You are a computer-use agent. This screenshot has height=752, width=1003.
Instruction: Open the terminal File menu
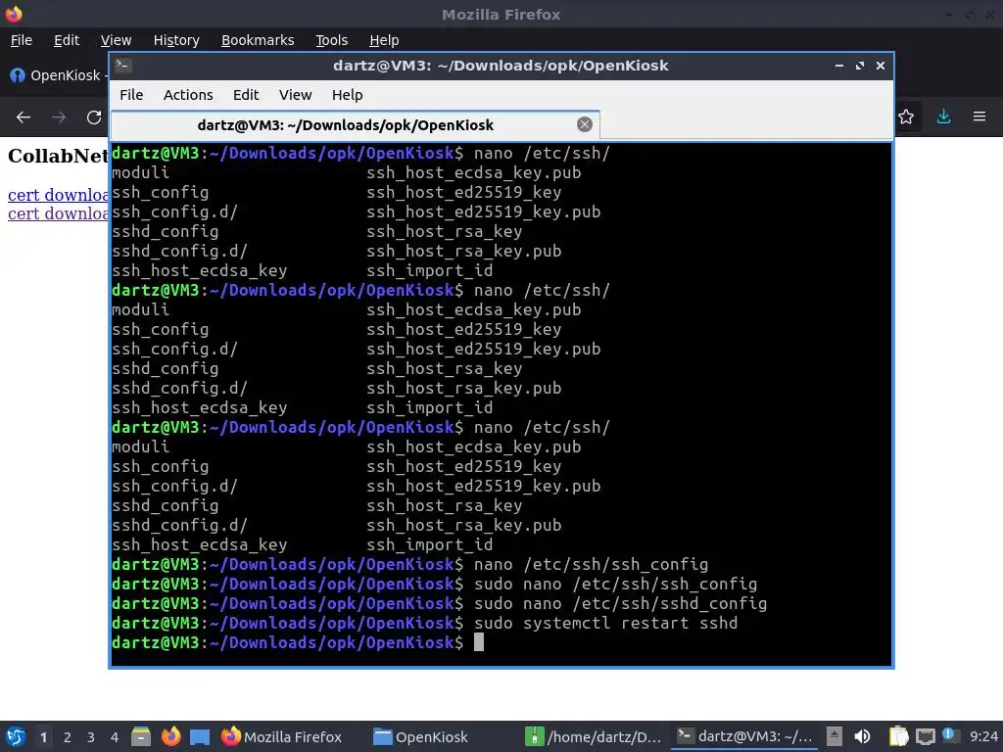point(131,95)
